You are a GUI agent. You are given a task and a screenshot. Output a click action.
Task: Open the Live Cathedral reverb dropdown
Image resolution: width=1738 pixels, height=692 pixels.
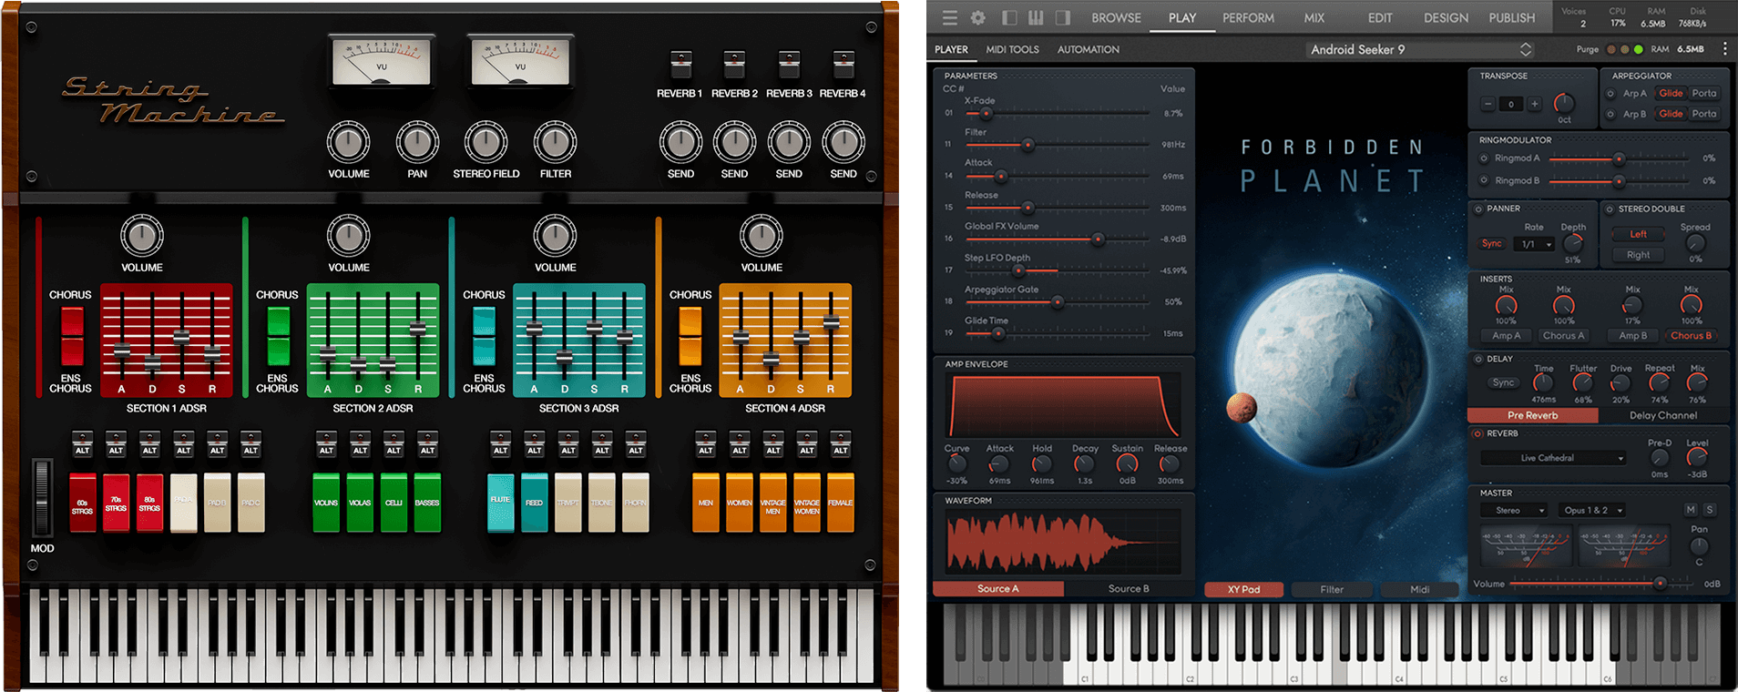[x=1553, y=458]
